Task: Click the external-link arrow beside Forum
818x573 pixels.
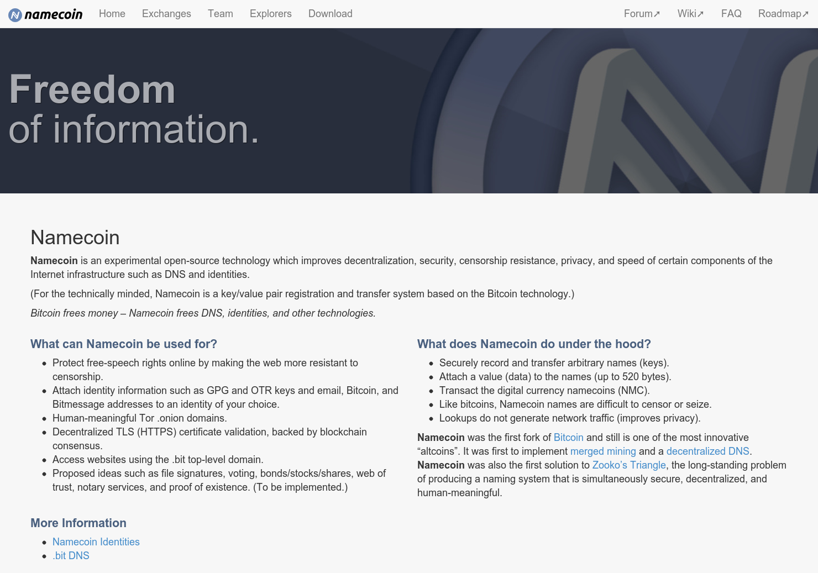Action: (x=657, y=13)
